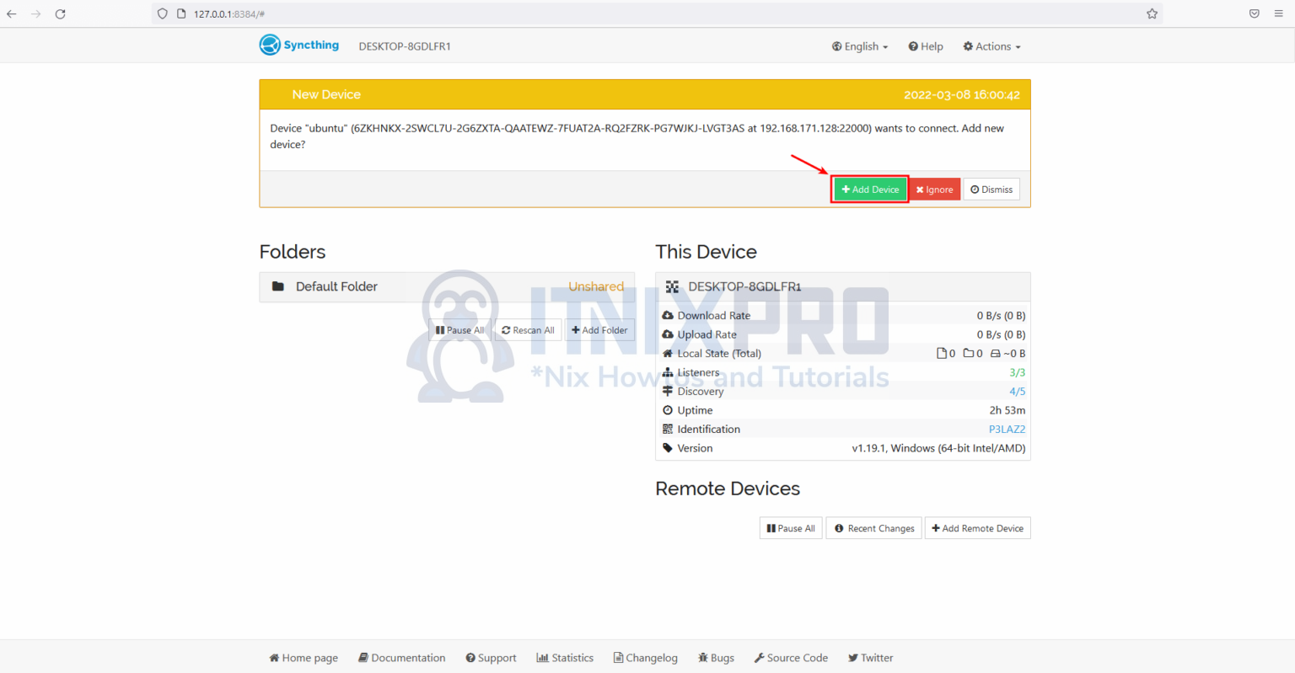Add a remote device
This screenshot has height=673, width=1295.
[x=977, y=527]
